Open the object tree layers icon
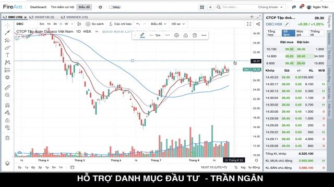This screenshot has height=187, width=334. point(7,164)
